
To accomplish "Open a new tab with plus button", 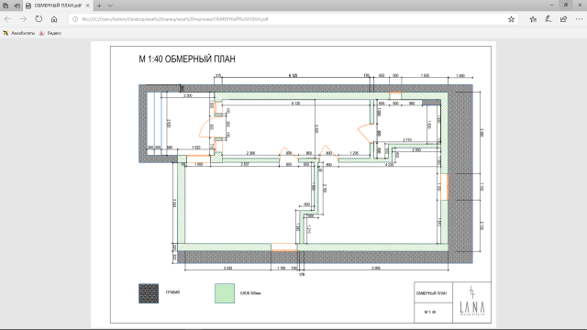I will 99,5.
